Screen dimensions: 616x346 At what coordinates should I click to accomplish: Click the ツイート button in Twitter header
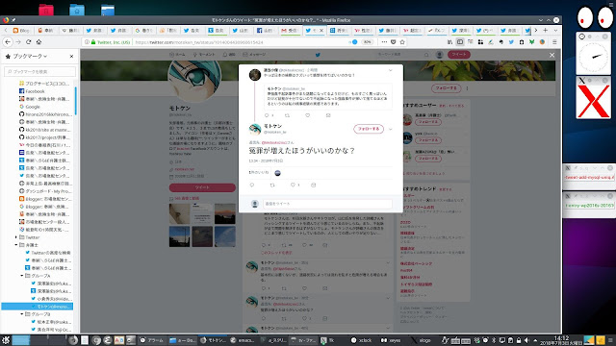pyautogui.click(x=458, y=54)
